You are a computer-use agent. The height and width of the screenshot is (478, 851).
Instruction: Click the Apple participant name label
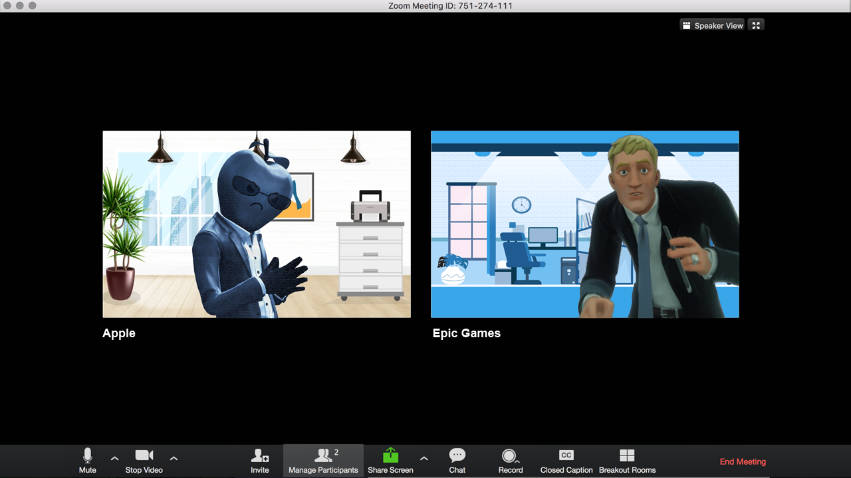tap(119, 333)
